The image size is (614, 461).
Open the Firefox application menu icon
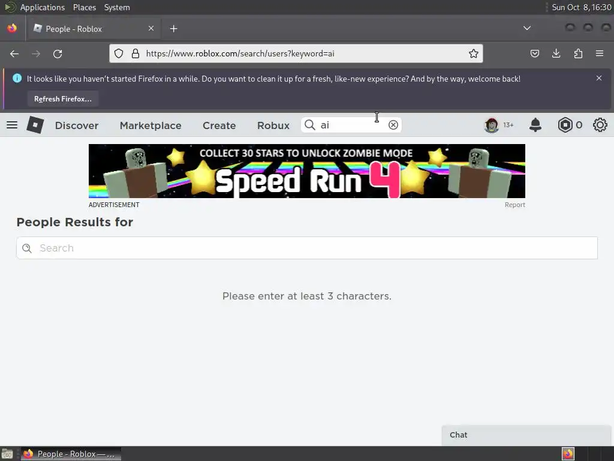point(600,53)
